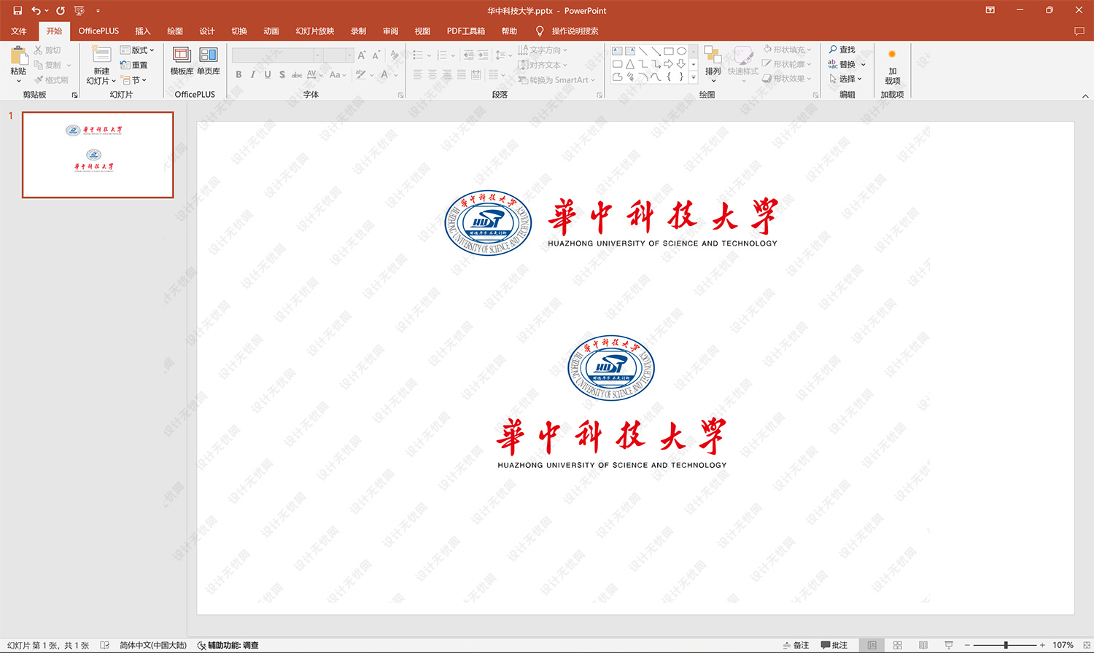Switch to the Design (设计) tab

coord(207,31)
